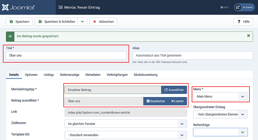Open the Hilfe help page
This screenshot has width=258, height=140.
point(243,22)
